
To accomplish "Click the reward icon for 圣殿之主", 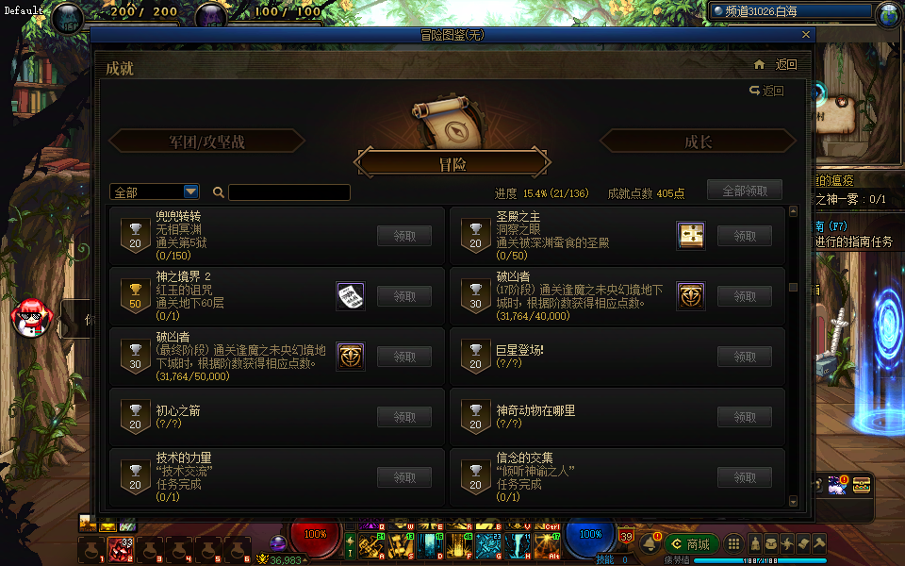I will 691,236.
